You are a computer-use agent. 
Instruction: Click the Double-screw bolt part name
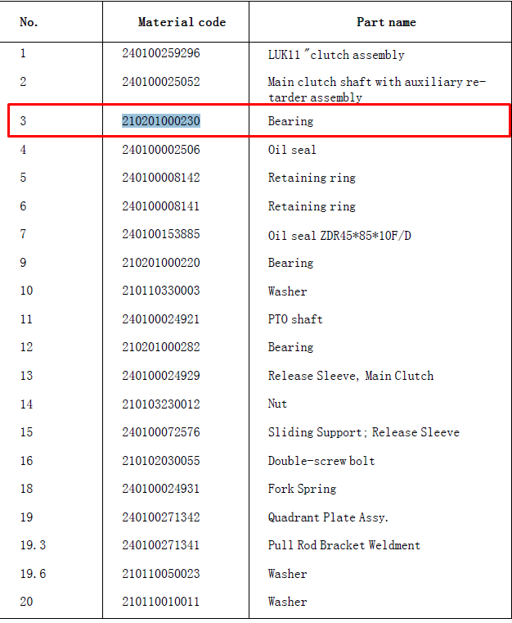[x=321, y=461]
